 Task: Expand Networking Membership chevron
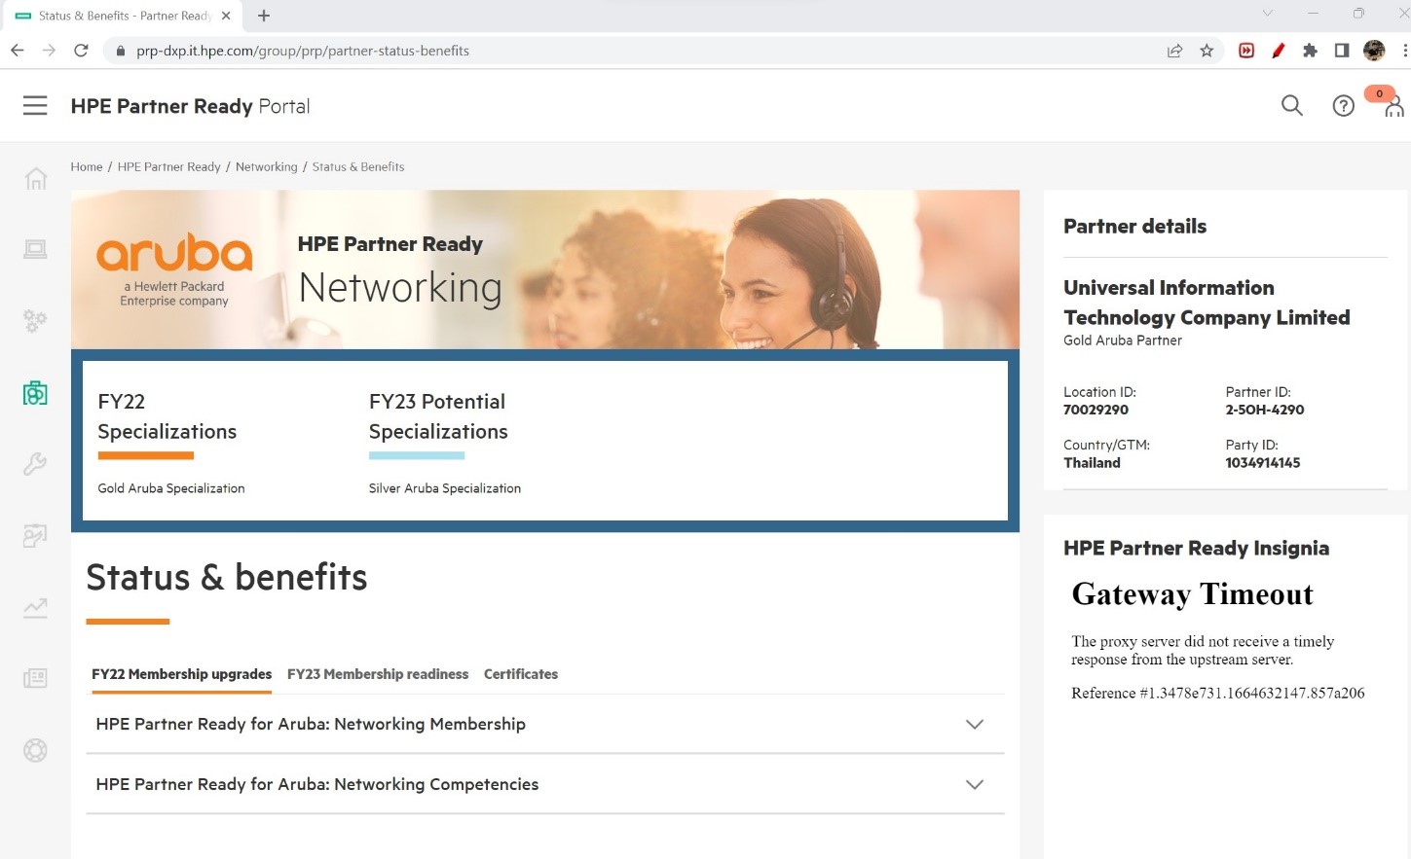tap(974, 724)
